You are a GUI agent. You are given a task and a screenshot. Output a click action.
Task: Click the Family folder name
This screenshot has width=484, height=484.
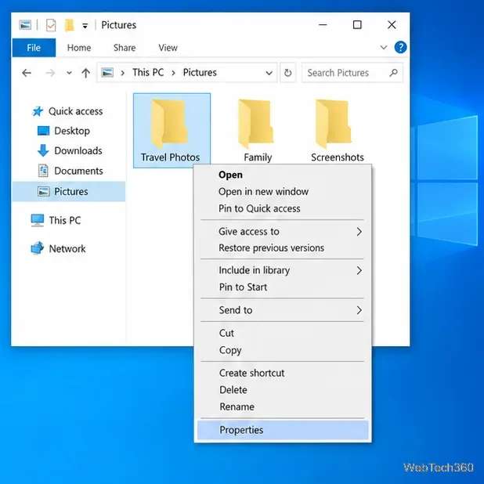(258, 157)
